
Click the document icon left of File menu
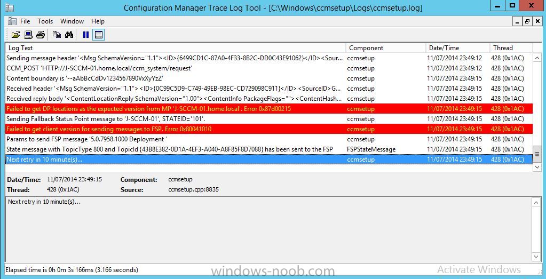12,21
